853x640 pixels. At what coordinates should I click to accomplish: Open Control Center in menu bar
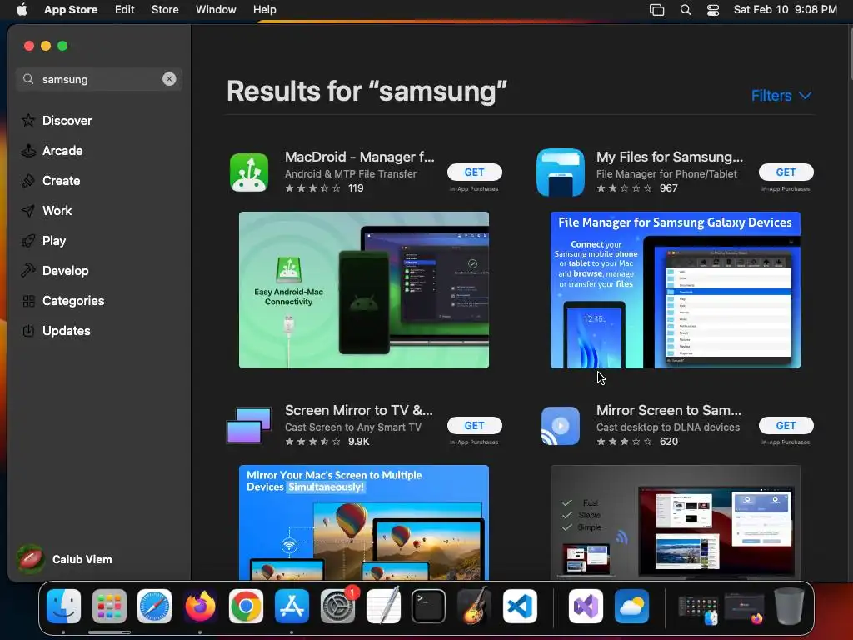[x=713, y=10]
